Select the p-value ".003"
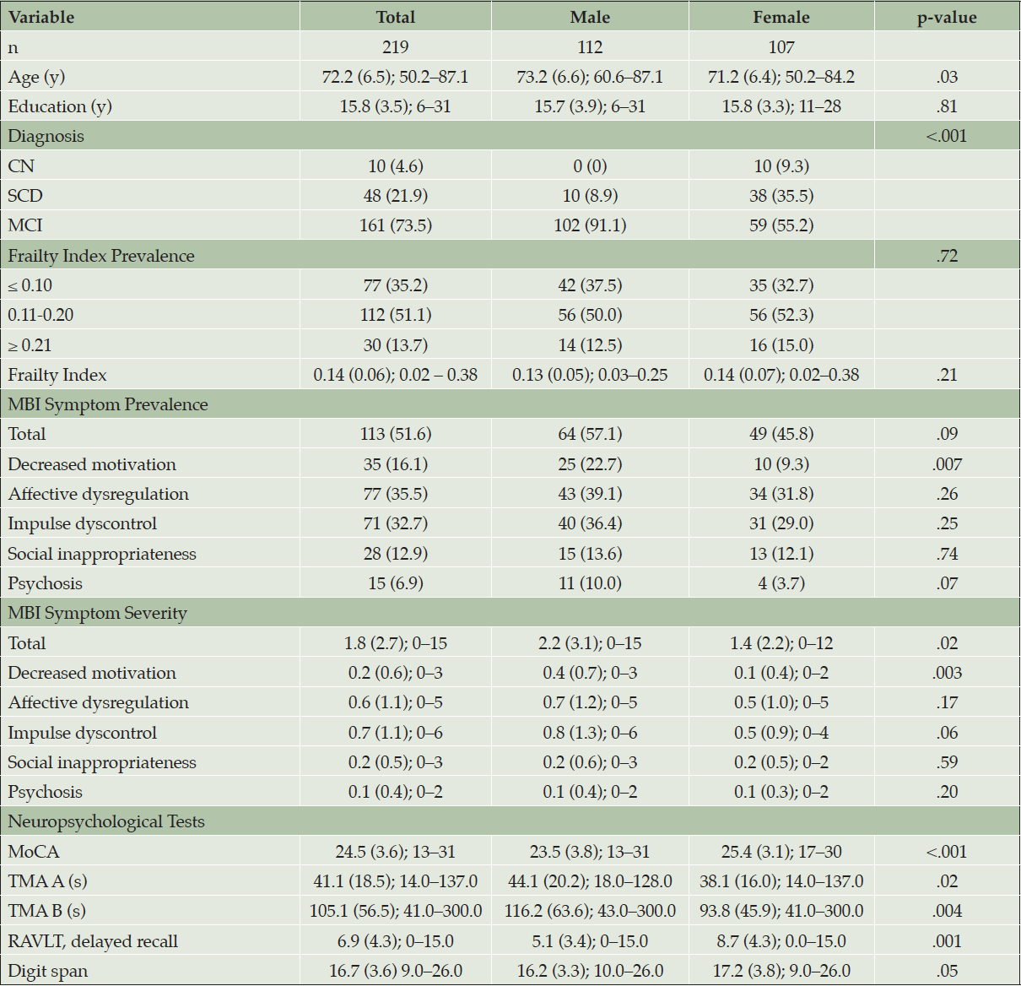 point(947,673)
